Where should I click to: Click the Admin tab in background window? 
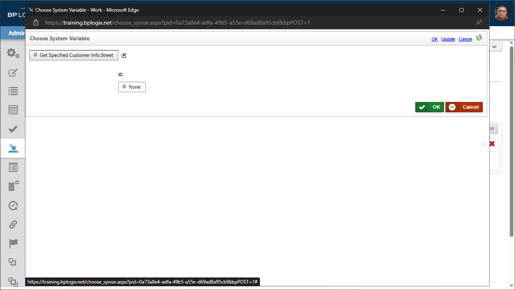[16, 33]
